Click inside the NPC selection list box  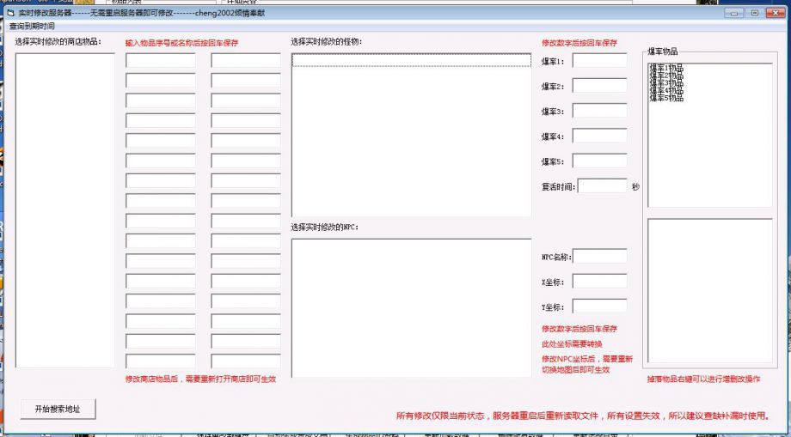pyautogui.click(x=411, y=307)
